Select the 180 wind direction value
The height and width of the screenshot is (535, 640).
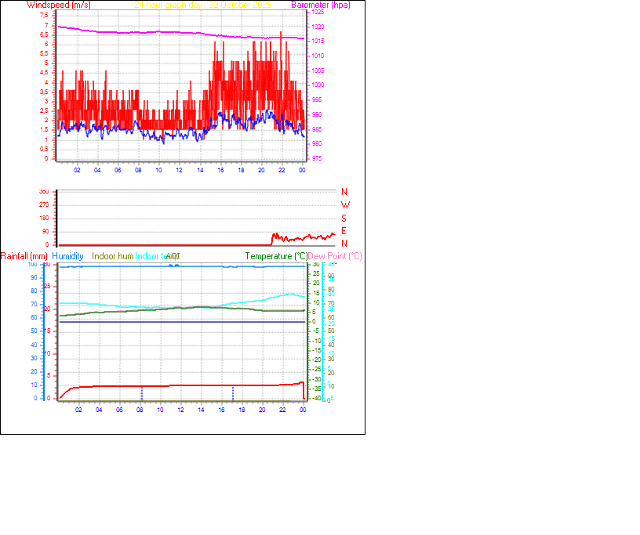tap(44, 219)
